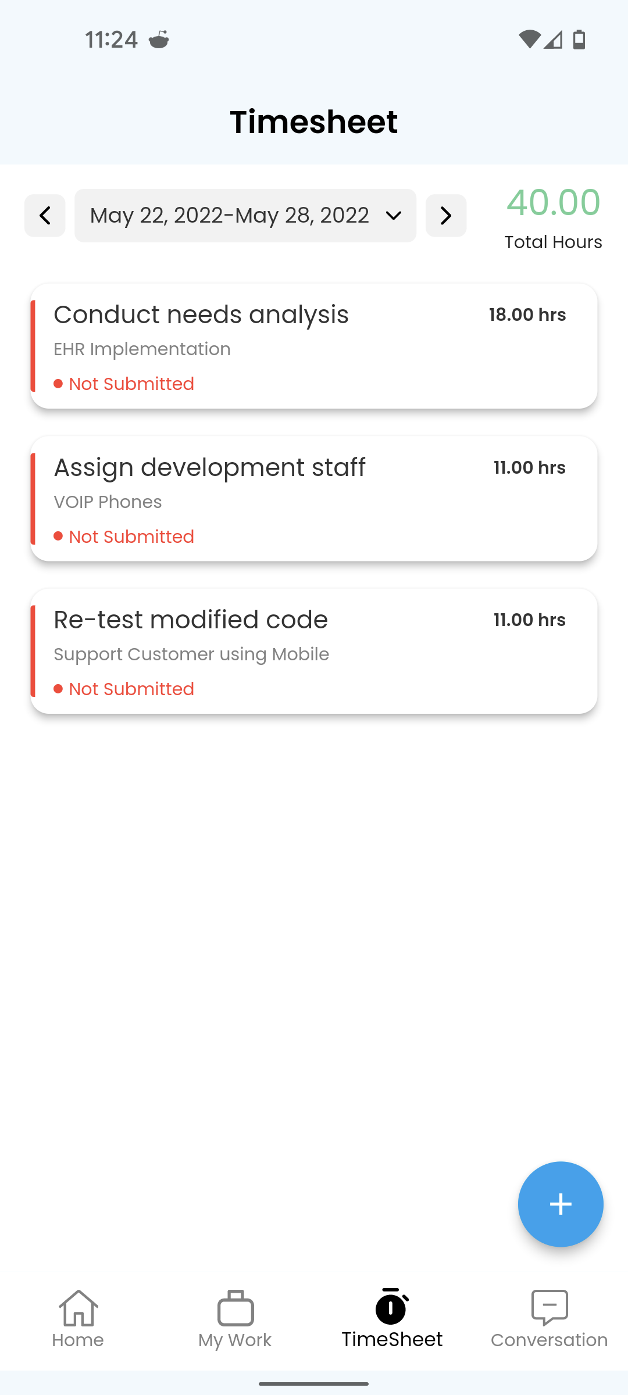628x1395 pixels.
Task: Open the My Work briefcase icon
Action: click(235, 1308)
